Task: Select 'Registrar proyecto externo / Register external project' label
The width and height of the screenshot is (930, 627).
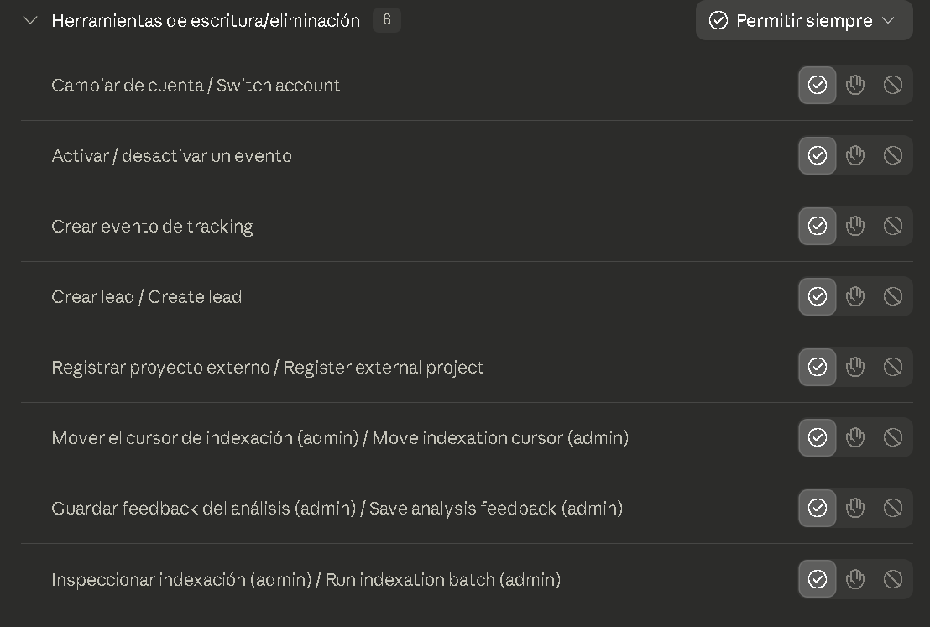Action: coord(268,368)
